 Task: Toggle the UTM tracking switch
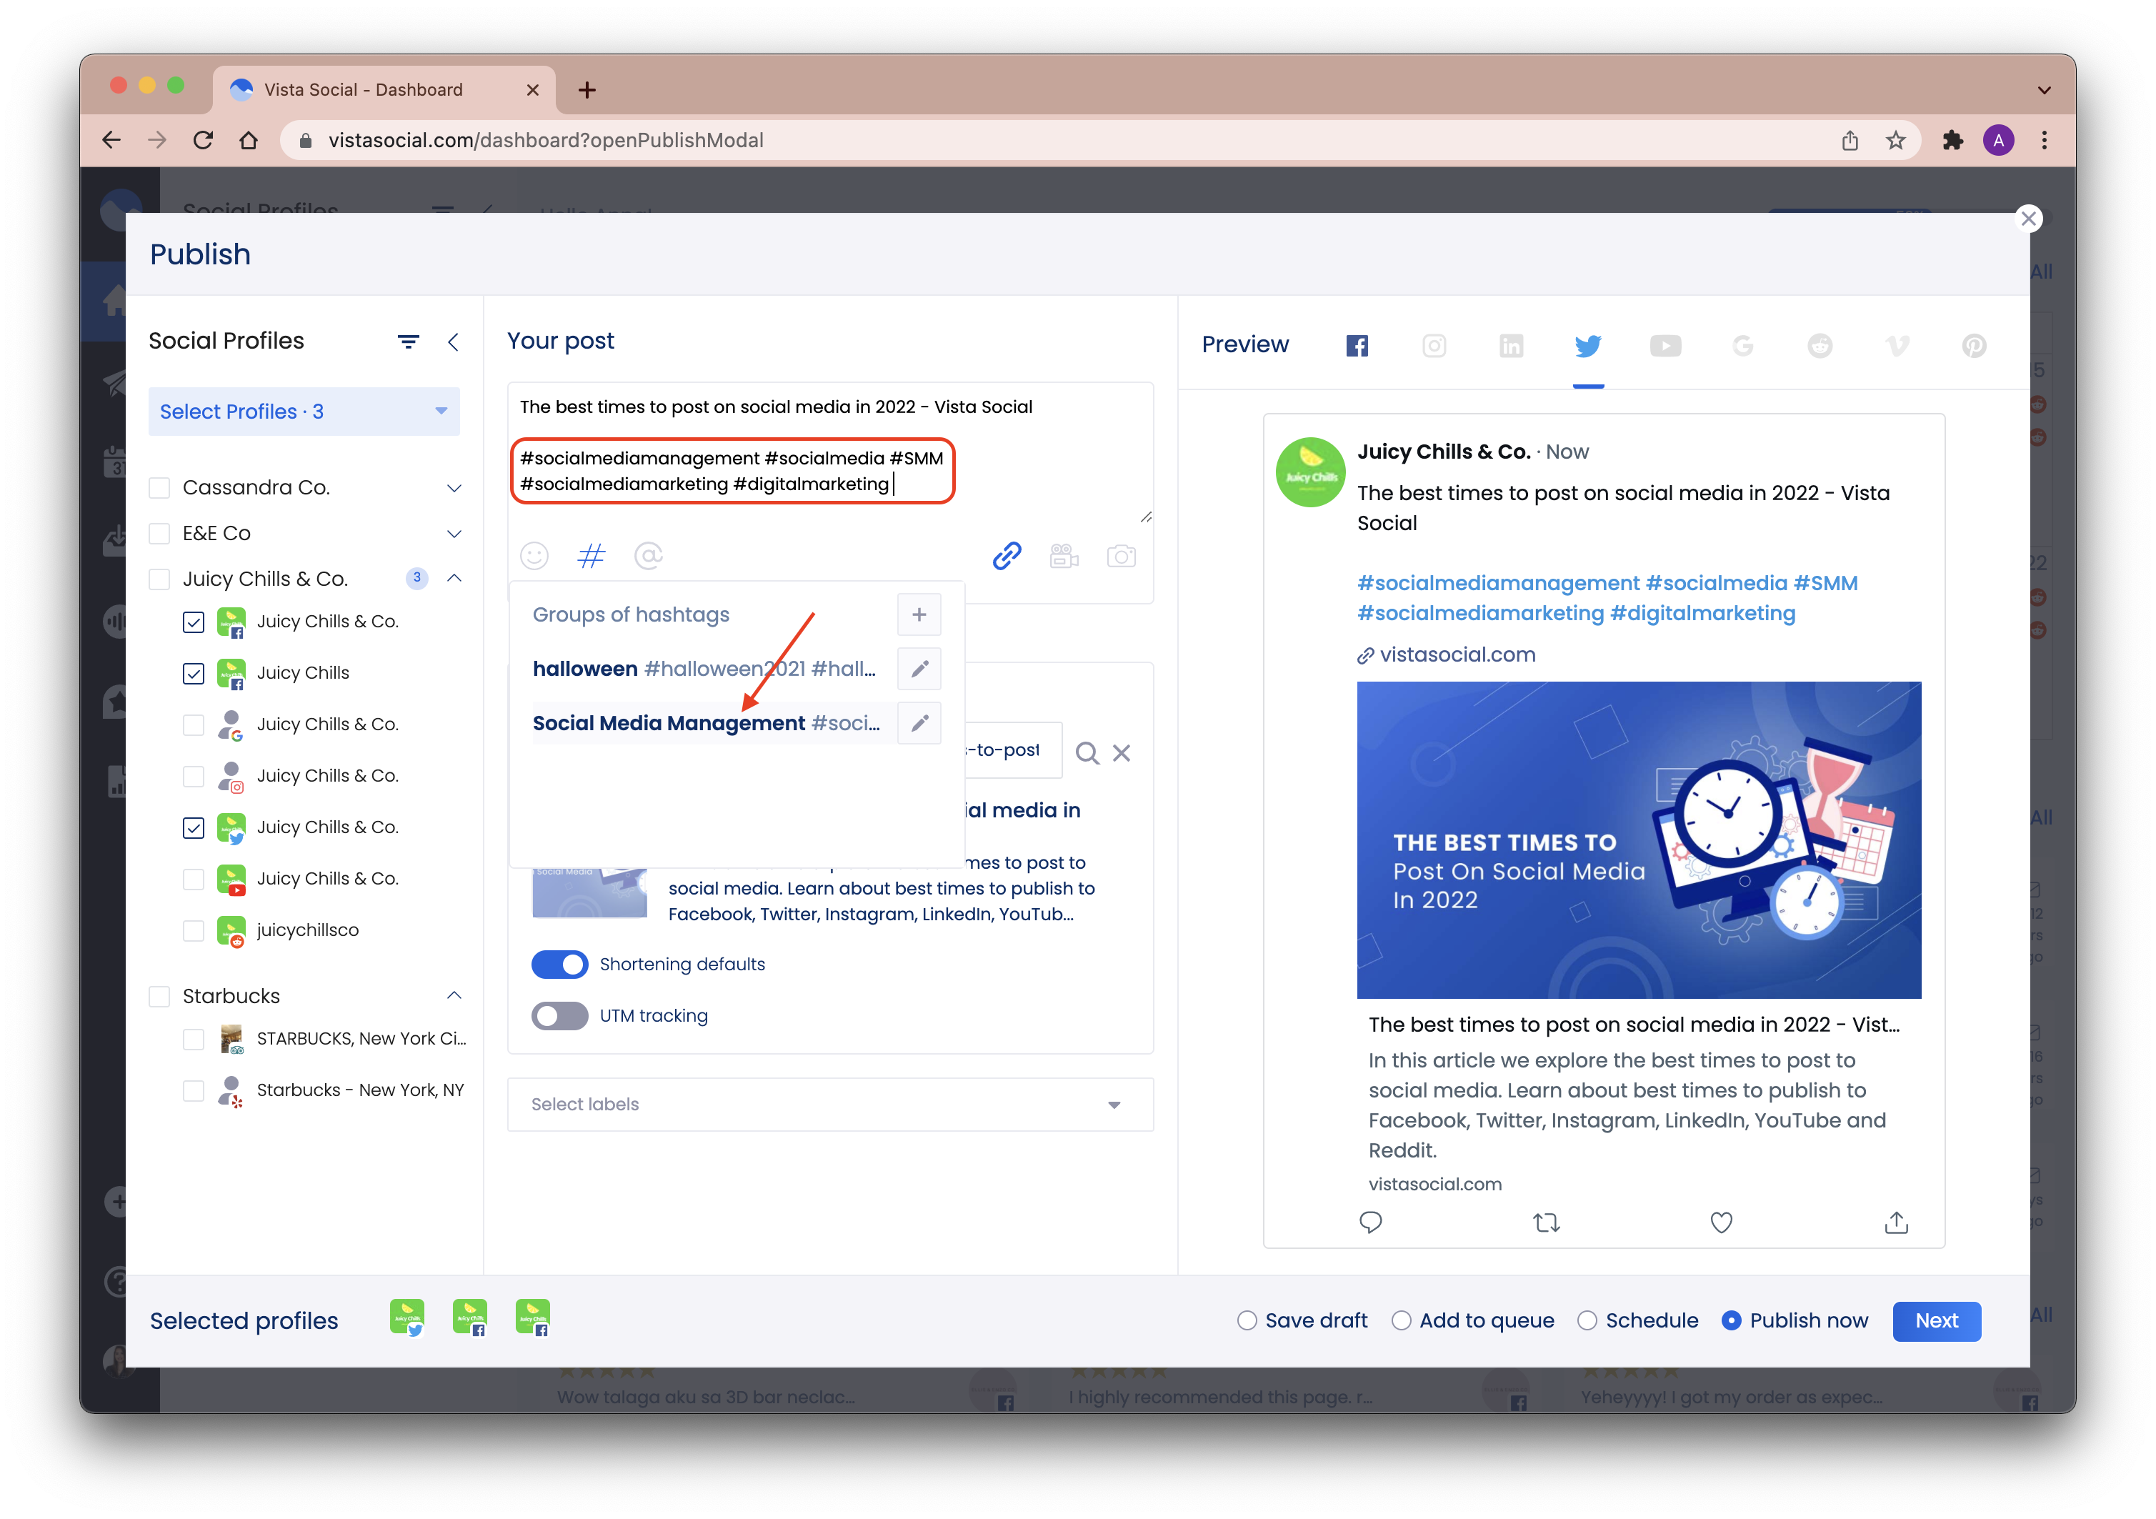[x=560, y=1016]
